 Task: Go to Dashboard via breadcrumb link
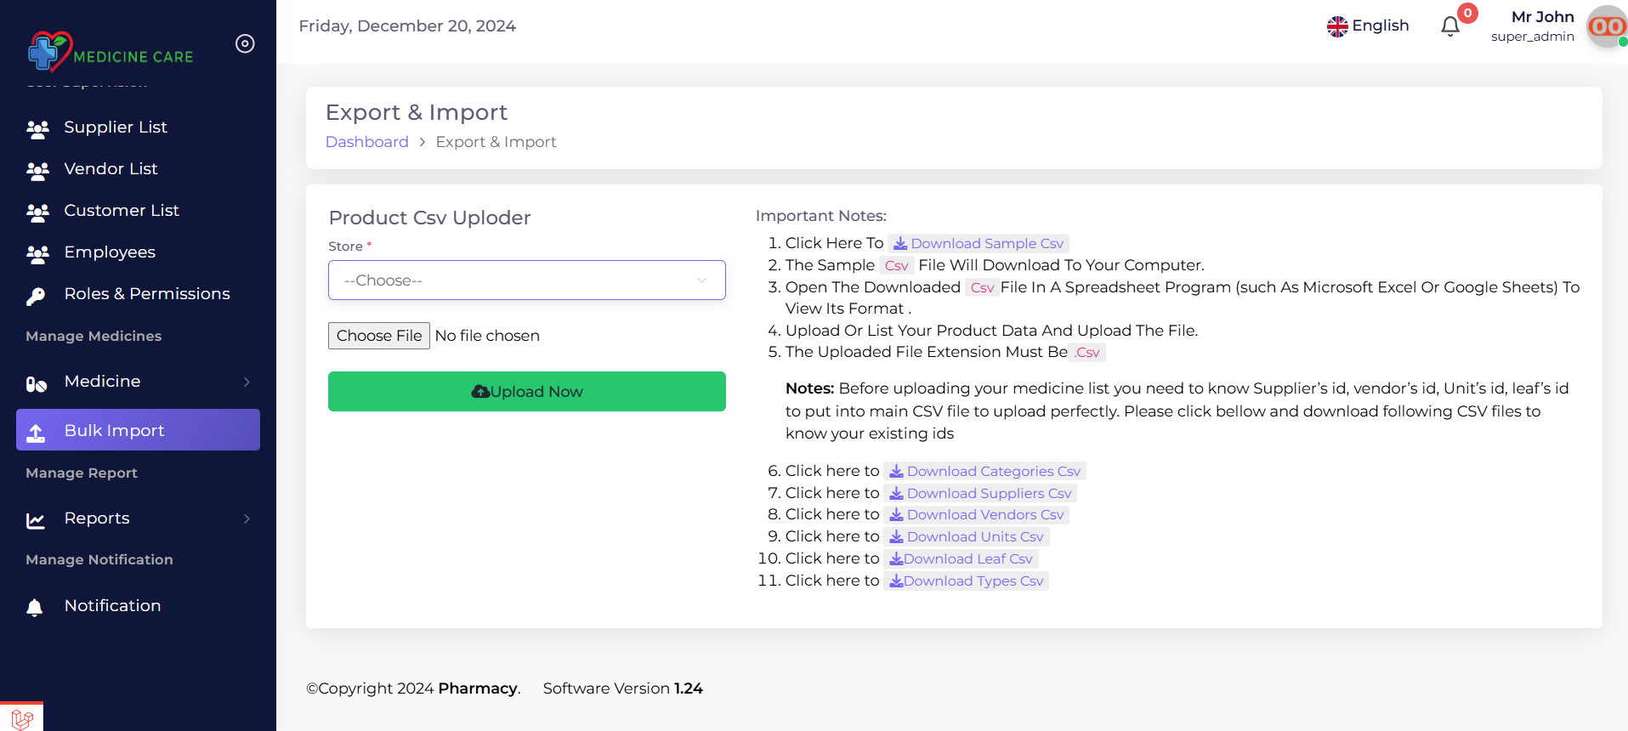366,142
